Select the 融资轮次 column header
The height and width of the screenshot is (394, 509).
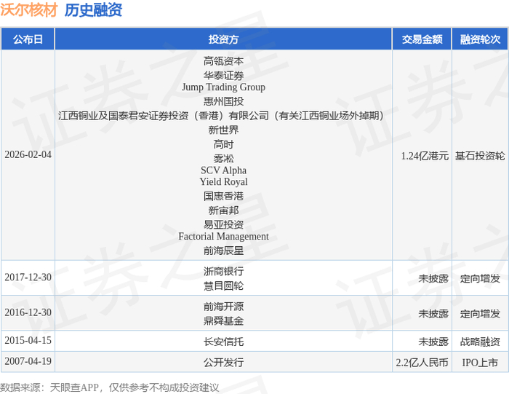(x=480, y=39)
